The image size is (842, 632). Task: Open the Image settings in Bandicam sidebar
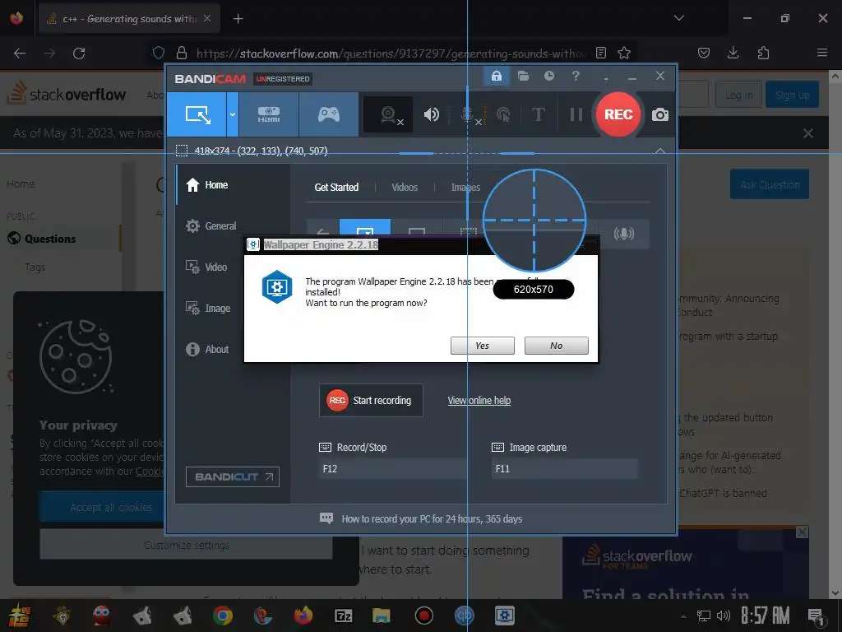208,308
